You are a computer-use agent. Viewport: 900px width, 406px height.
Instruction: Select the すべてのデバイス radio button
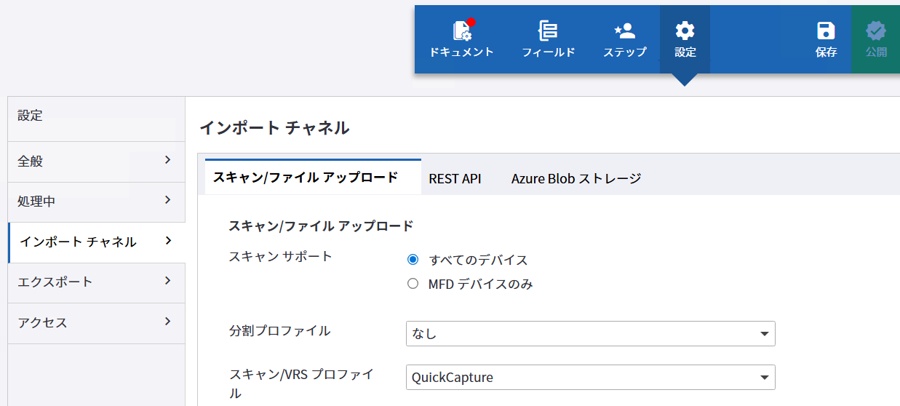[413, 260]
